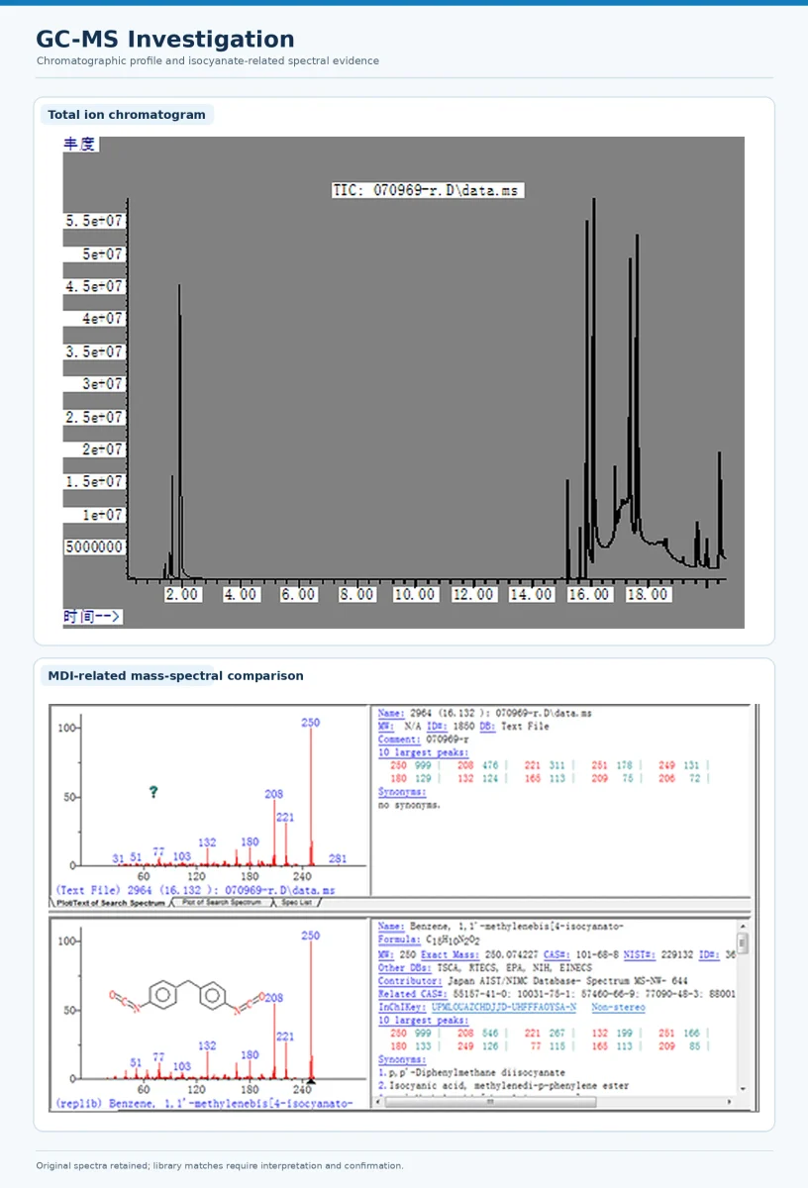Click the 时间--> time axis label
Screen dimensions: 808x1188
click(93, 617)
